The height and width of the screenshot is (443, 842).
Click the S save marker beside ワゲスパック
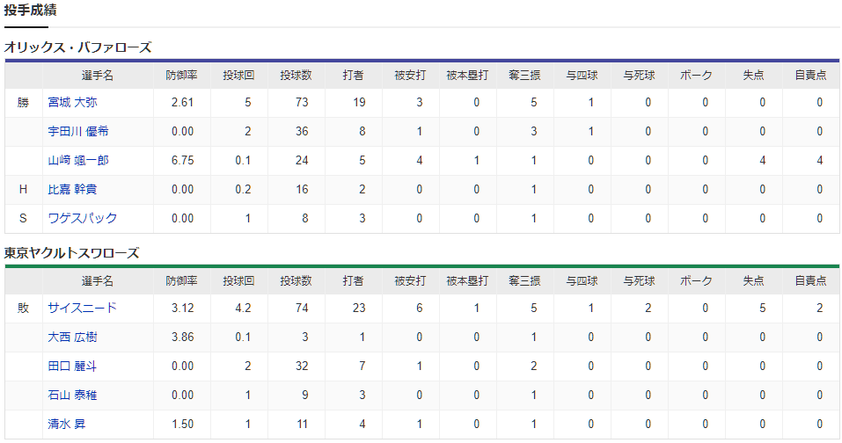click(x=23, y=218)
